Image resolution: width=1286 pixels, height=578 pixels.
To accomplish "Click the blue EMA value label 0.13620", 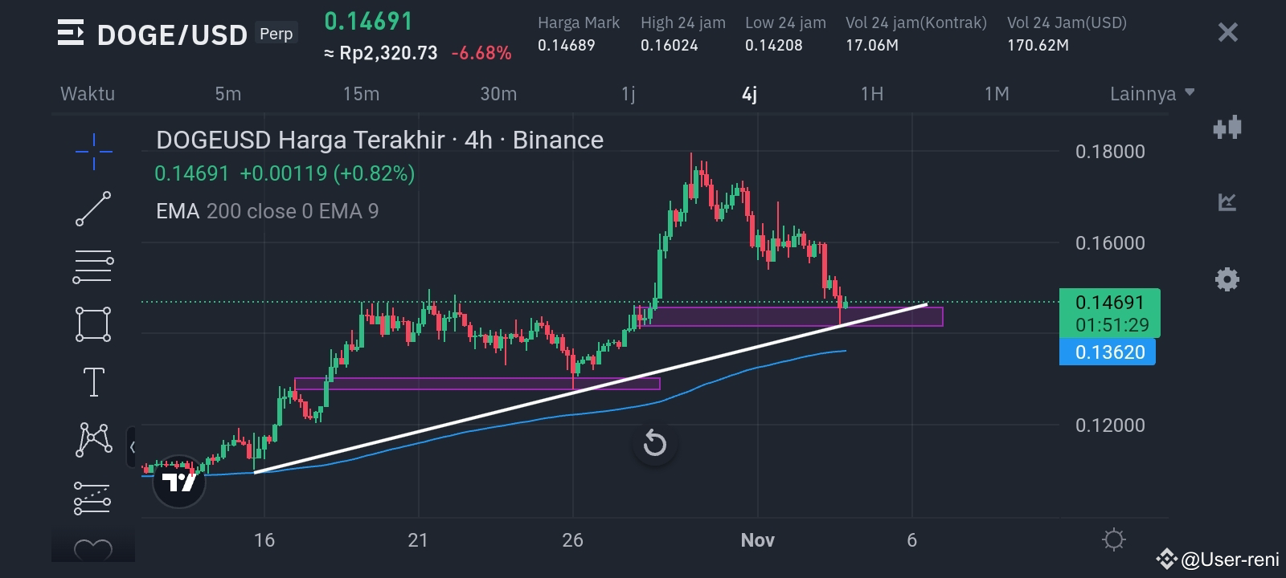I will point(1108,352).
